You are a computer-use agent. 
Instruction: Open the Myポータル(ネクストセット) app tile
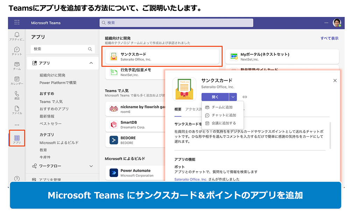click(x=282, y=56)
